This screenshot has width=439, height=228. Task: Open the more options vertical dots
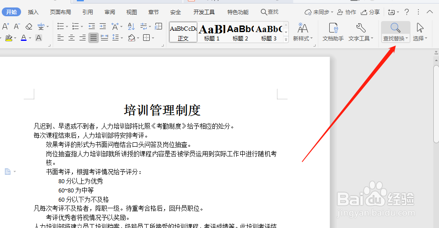(418, 12)
